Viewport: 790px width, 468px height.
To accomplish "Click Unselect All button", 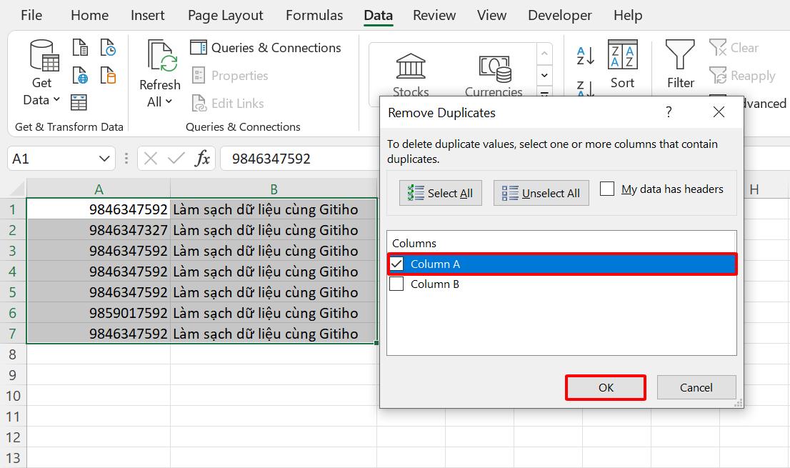I will coord(541,193).
